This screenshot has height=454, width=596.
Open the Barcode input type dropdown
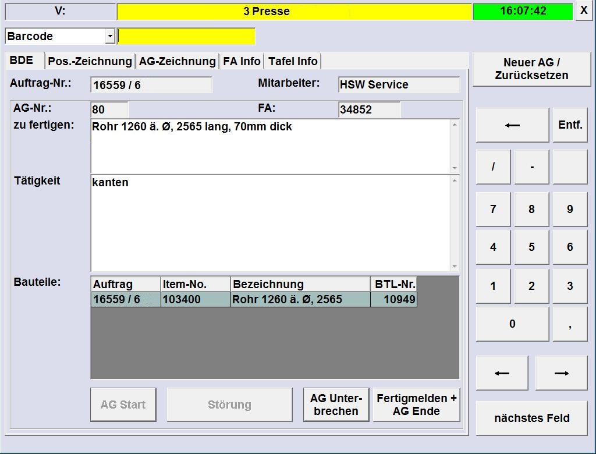coord(108,36)
